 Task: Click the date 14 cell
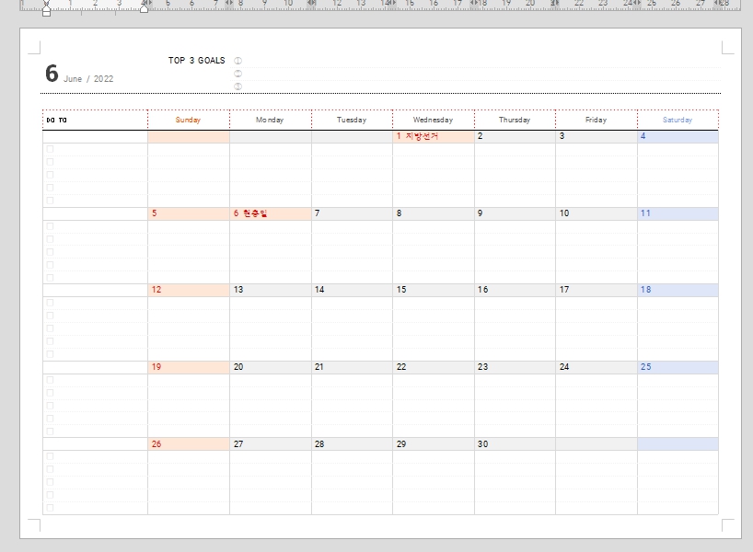[x=352, y=290]
